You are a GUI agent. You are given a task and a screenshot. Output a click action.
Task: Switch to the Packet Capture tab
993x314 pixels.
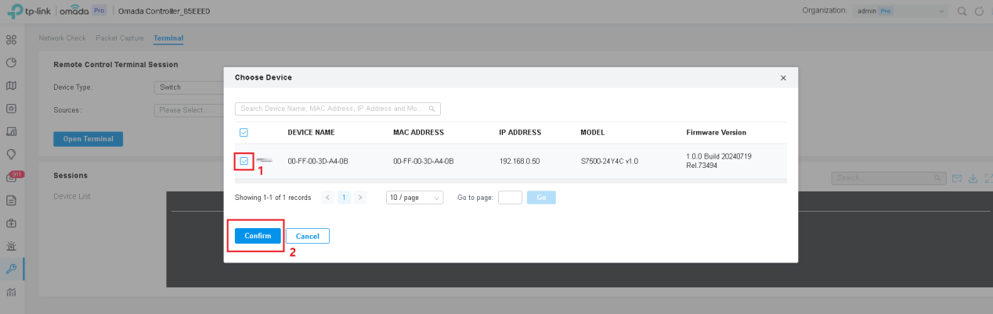tap(120, 37)
